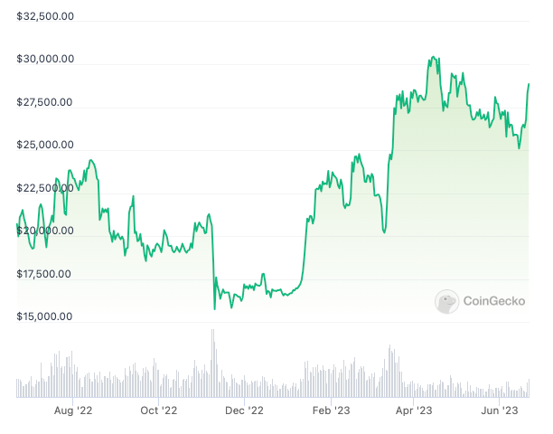Click the $32,500.00 y-axis label
The height and width of the screenshot is (434, 553).
45,16
